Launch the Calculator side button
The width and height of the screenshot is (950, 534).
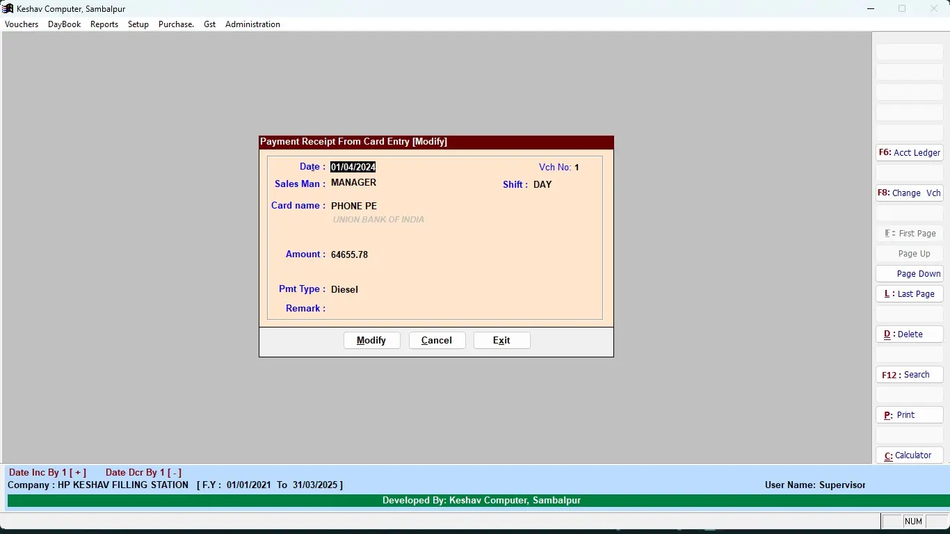click(910, 455)
